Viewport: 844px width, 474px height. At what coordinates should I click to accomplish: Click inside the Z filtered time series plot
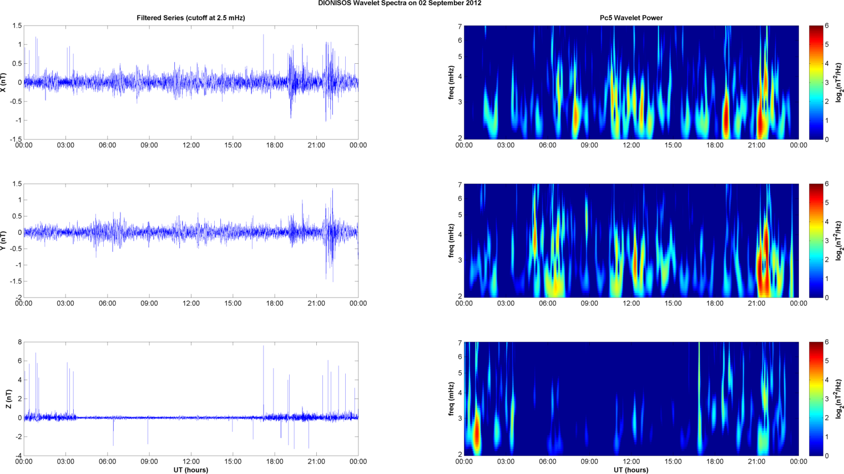click(191, 399)
